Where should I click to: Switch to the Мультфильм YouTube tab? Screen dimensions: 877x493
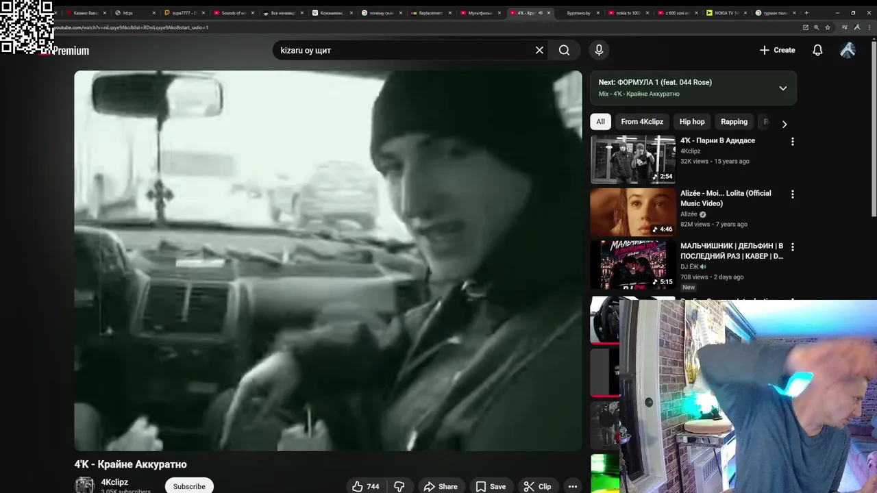click(x=480, y=13)
